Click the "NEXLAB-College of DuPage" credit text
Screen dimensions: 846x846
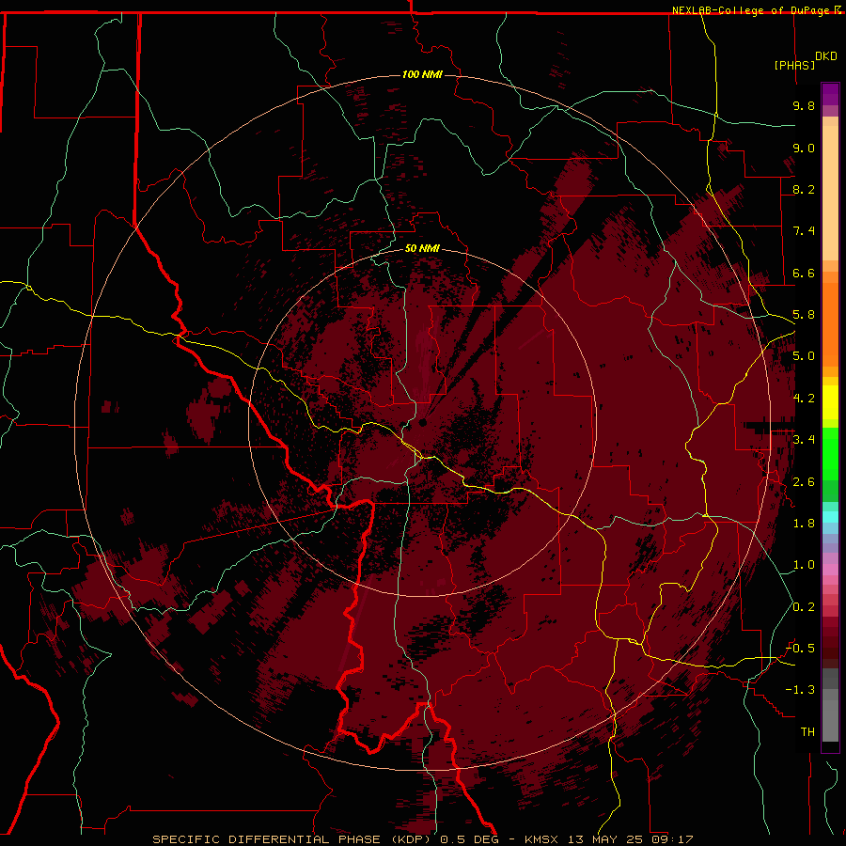(753, 10)
